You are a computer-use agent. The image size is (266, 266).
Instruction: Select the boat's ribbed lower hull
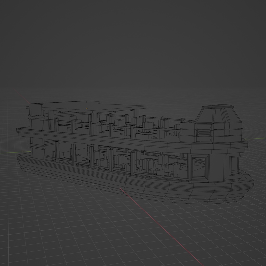pyautogui.click(x=136, y=180)
